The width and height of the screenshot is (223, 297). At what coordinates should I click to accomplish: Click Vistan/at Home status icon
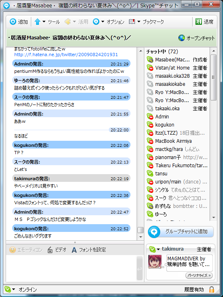click(150, 68)
